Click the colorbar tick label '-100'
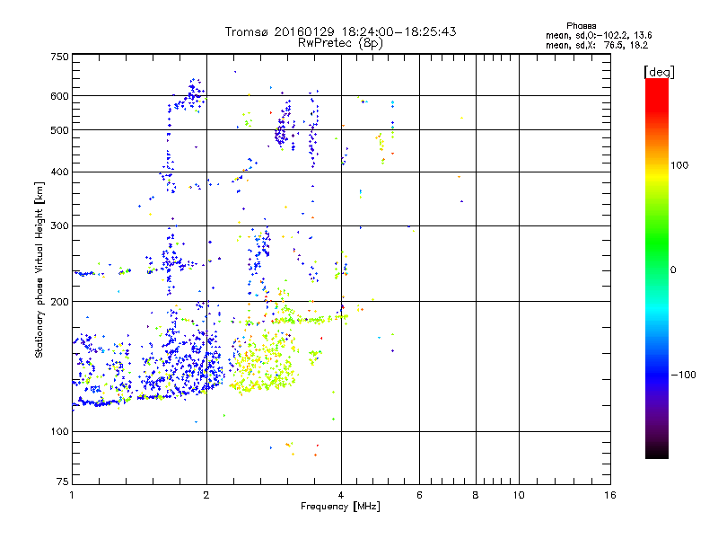718x539 pixels. (x=683, y=375)
